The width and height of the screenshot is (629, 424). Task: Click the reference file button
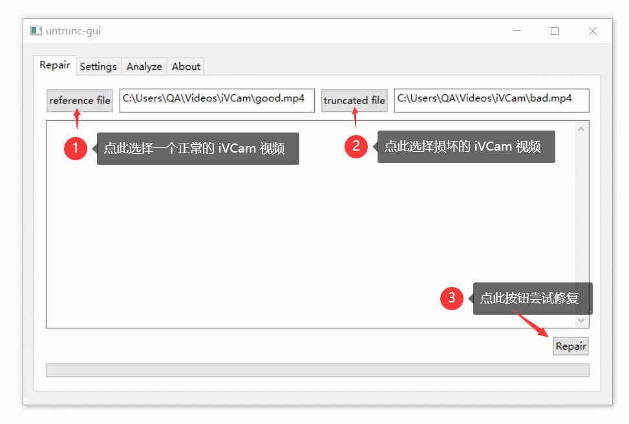click(x=80, y=100)
